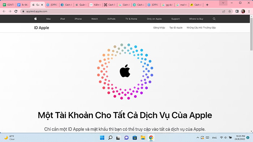Switch to the CONTE spreadsheet tab
Image resolution: width=253 pixels, height=142 pixels.
8,5
